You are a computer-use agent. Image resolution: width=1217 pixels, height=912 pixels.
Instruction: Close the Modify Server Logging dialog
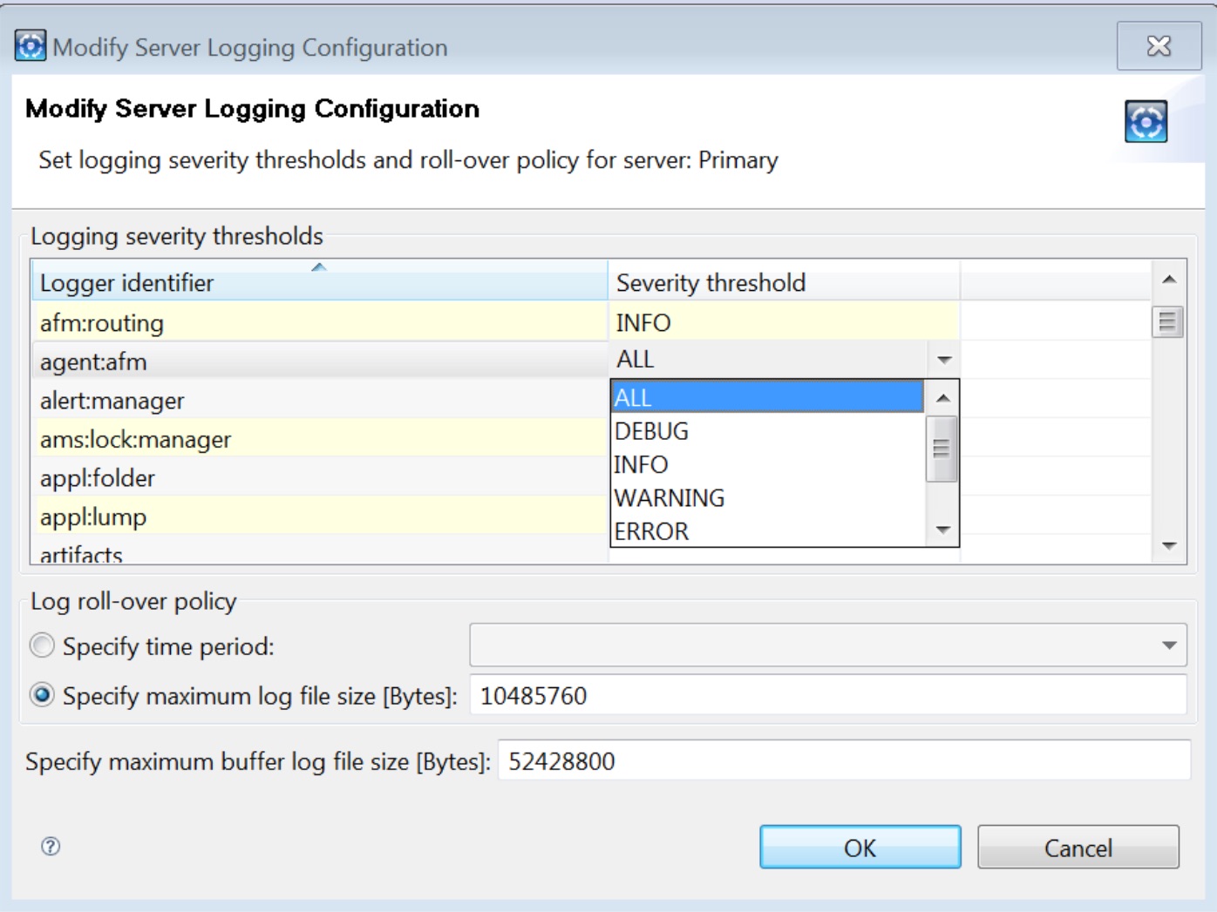[1158, 46]
